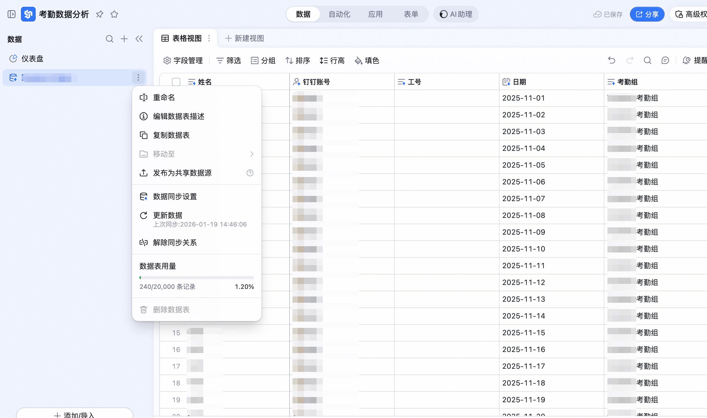Open the help tooltip for 发布为共享数据源
The width and height of the screenshot is (707, 418).
click(250, 173)
